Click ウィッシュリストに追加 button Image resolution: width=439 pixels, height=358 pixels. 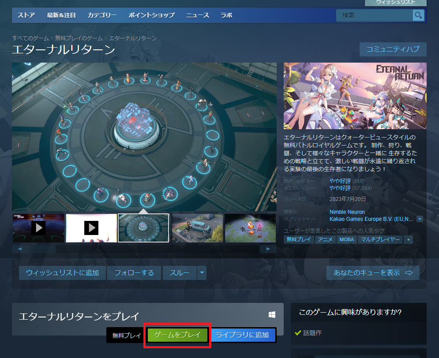point(63,273)
